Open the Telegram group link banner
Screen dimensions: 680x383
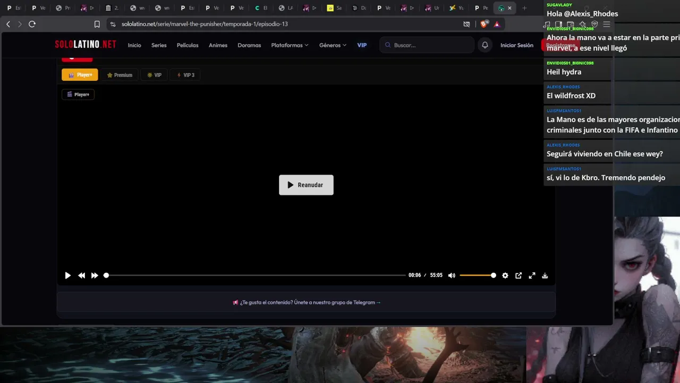coord(307,302)
